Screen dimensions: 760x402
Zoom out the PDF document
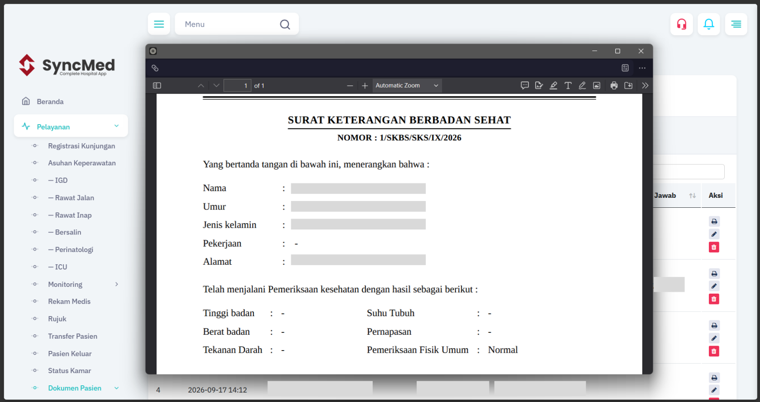click(350, 85)
